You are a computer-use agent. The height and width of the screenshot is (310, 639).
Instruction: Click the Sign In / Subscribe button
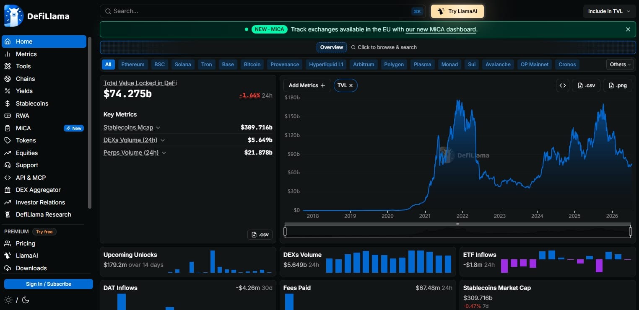pyautogui.click(x=49, y=284)
